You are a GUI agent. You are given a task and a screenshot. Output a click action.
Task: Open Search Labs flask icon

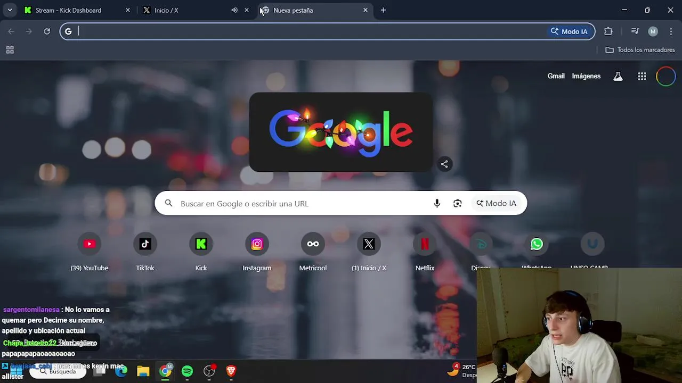(x=618, y=76)
